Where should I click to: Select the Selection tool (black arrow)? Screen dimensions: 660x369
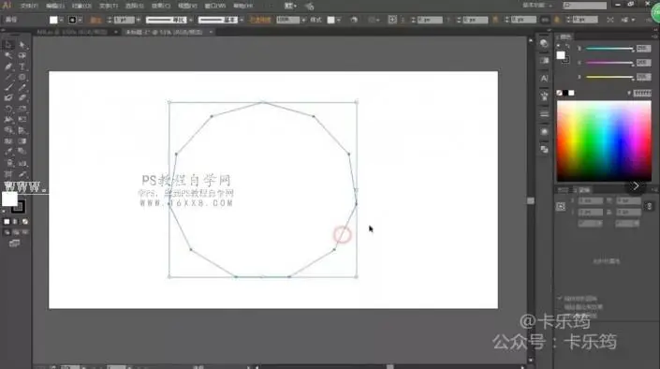click(x=8, y=45)
